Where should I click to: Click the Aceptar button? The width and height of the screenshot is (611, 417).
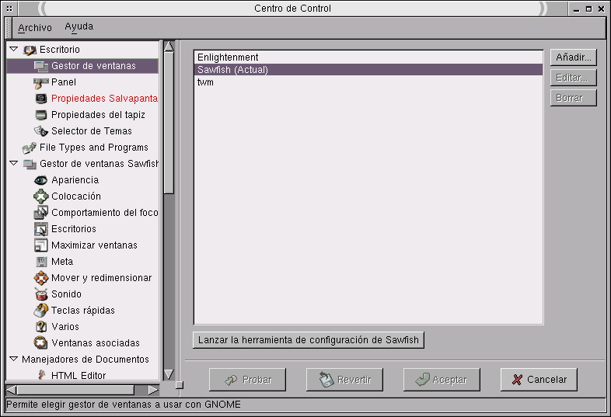(x=442, y=380)
